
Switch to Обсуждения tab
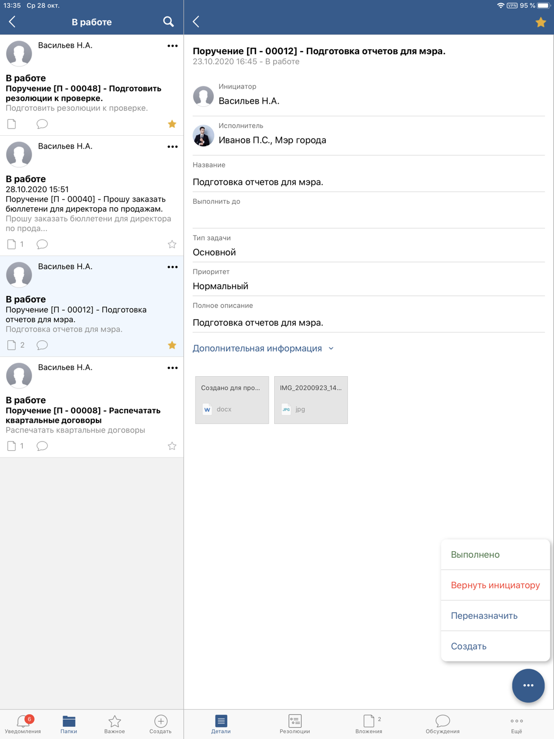(443, 724)
